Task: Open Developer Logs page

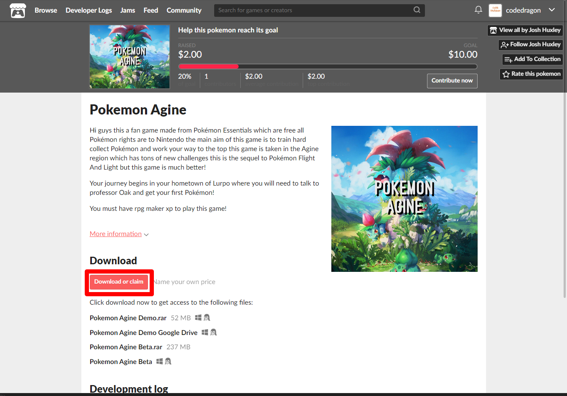Action: [x=89, y=10]
